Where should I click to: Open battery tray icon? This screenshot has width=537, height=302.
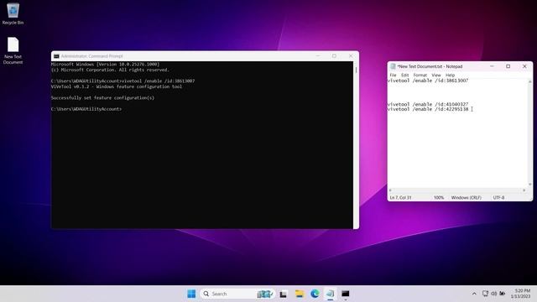tap(502, 294)
